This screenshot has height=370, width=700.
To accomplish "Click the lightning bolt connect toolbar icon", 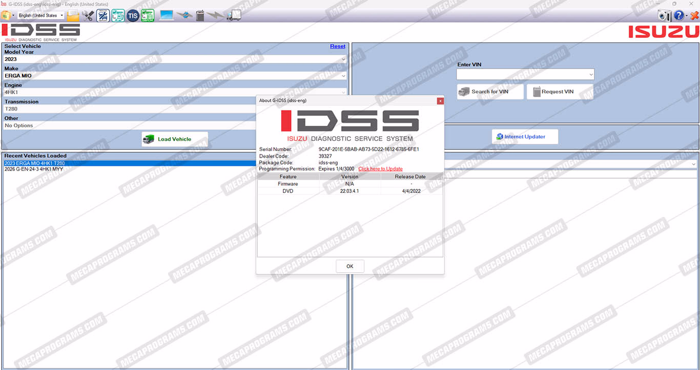I will pos(216,15).
